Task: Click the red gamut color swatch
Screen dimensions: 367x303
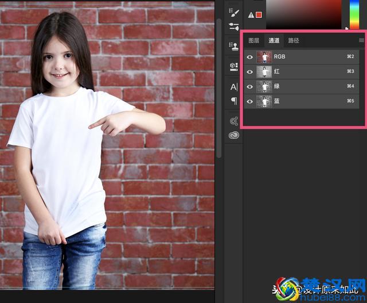Action: coord(259,15)
